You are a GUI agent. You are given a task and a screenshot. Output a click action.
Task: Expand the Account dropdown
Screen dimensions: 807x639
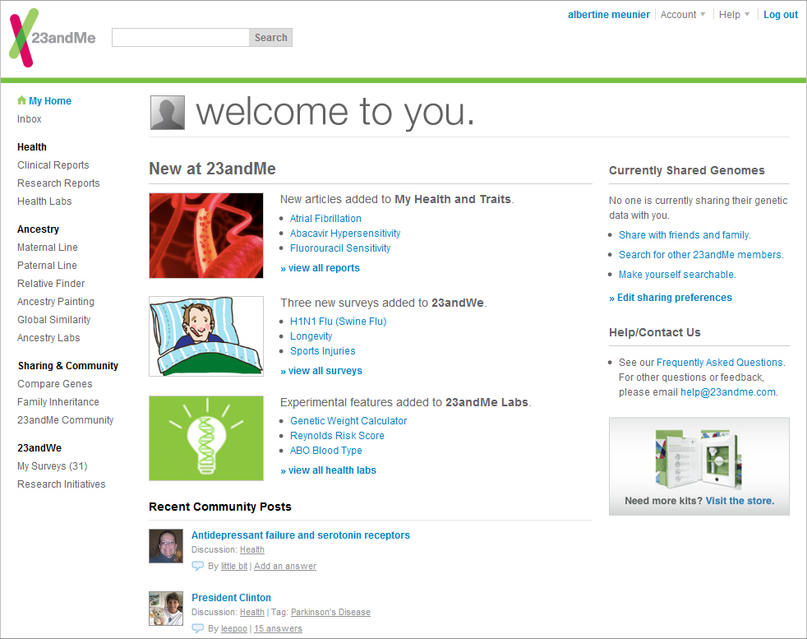[682, 15]
